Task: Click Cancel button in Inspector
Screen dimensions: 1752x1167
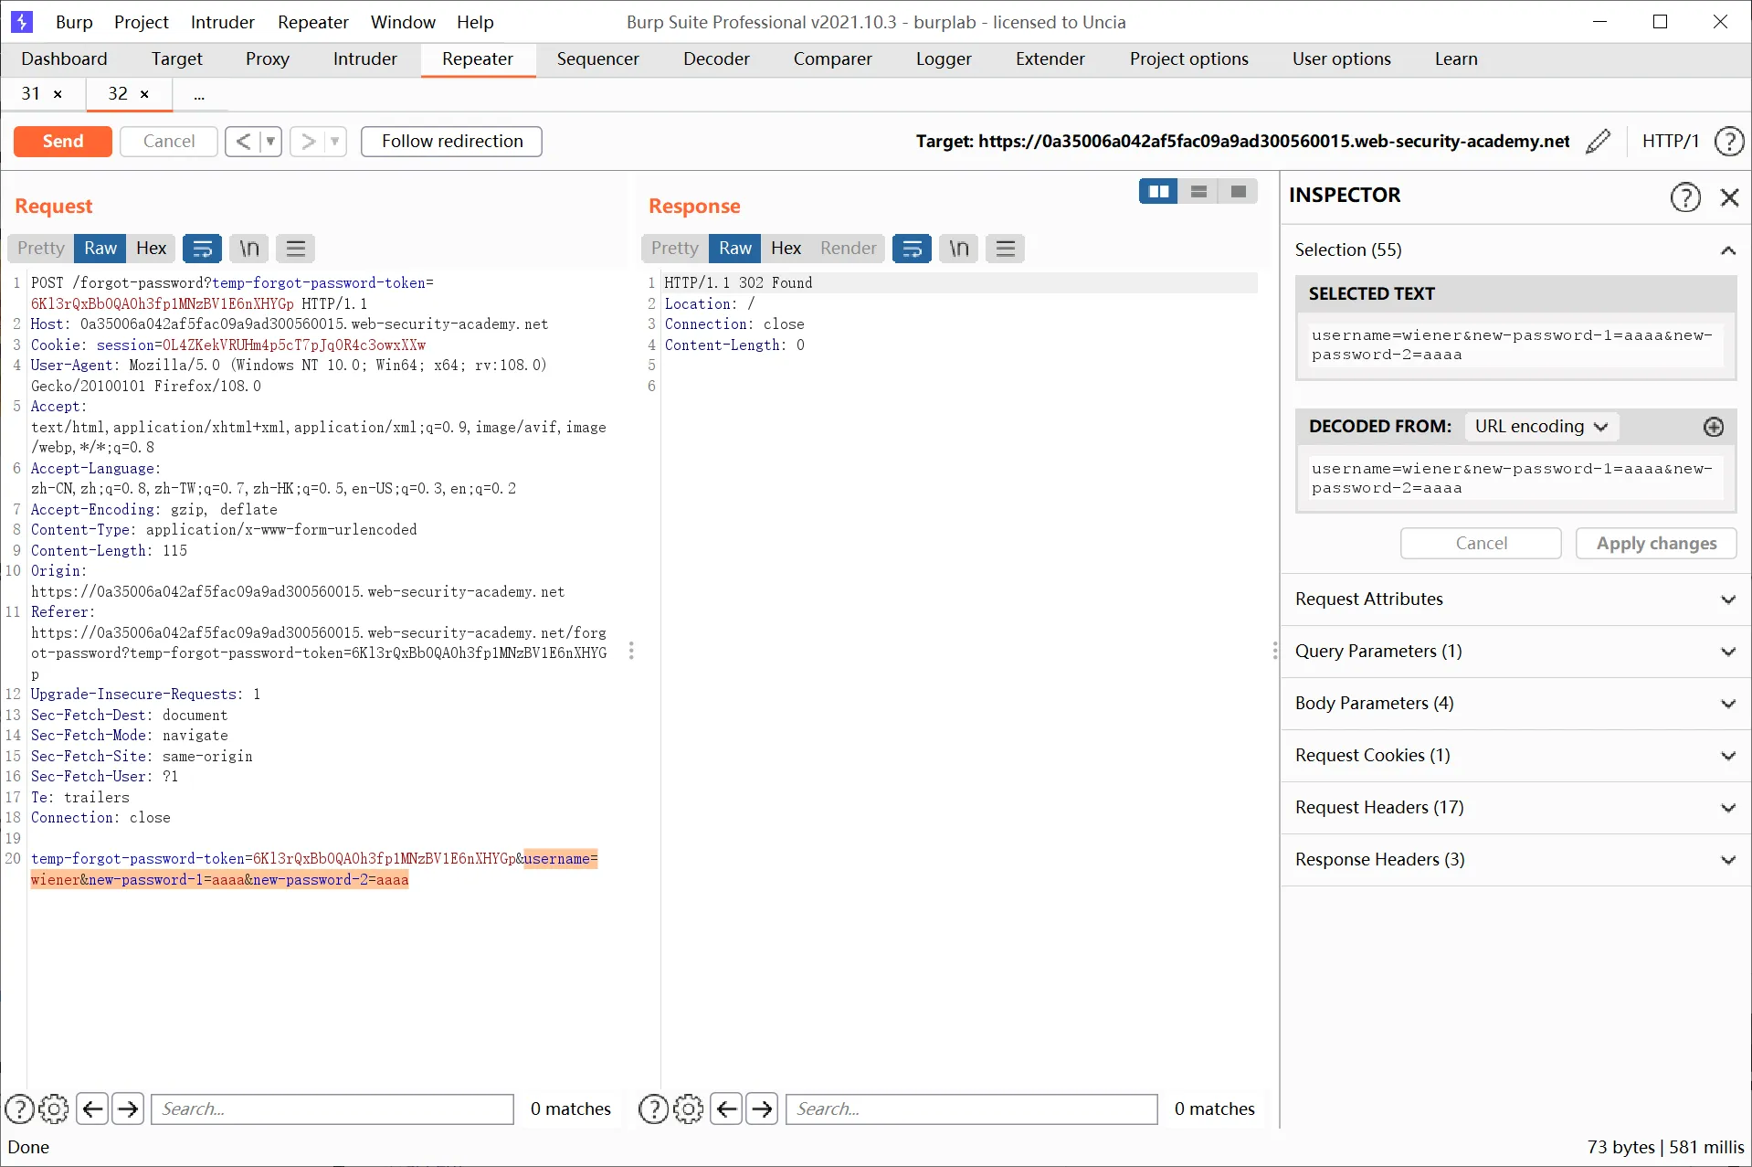Action: click(1481, 544)
